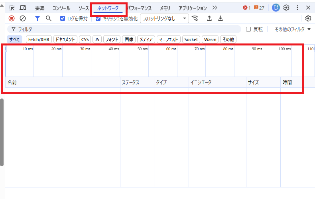Click the left vertical scrollbar thumb
Viewport: 315px width, 199px height.
pos(2,132)
